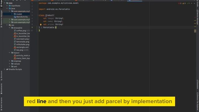
Task: Expand the values folder
Action: click(x=10, y=64)
